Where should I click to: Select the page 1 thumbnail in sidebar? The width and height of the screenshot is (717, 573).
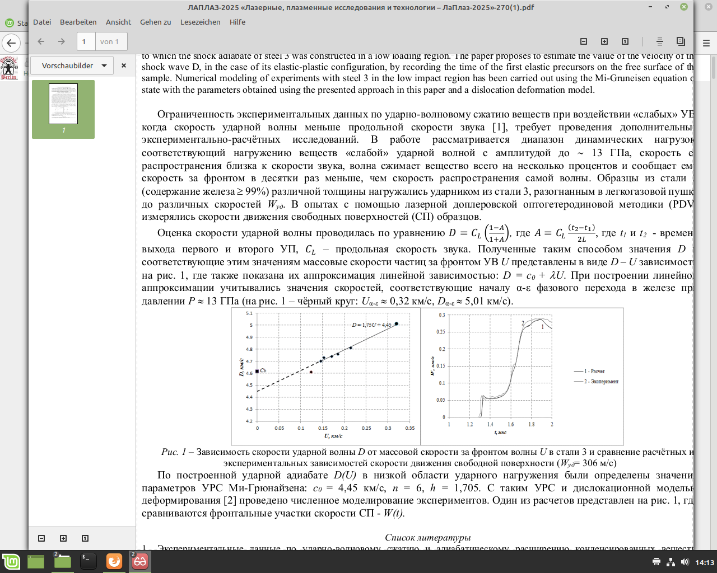tap(63, 109)
